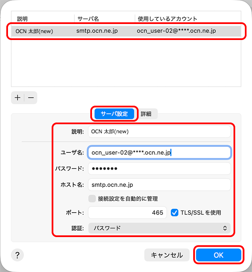Click the パスワード field
Screen dimensions: 252x272
pyautogui.click(x=159, y=168)
